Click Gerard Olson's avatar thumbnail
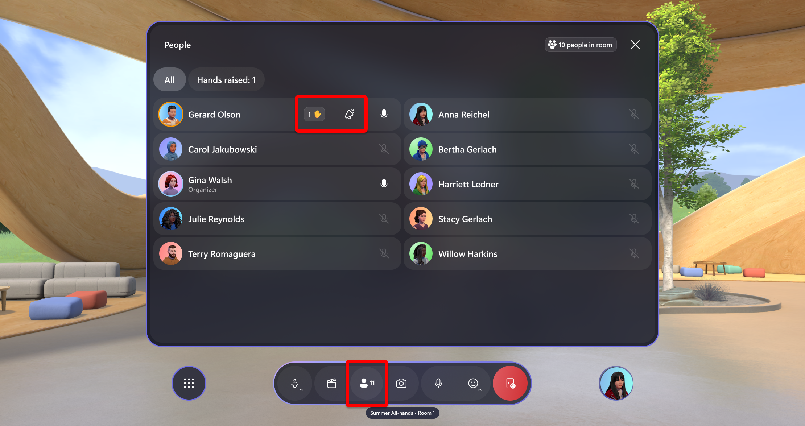This screenshot has height=426, width=805. [x=172, y=114]
